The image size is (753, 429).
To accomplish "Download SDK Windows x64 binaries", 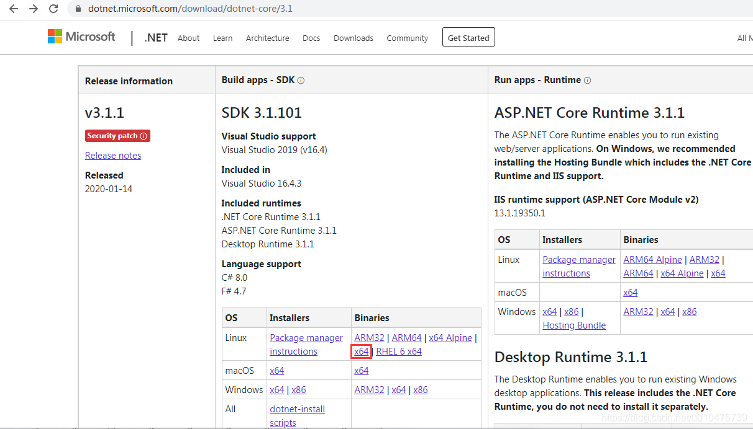I will 399,390.
